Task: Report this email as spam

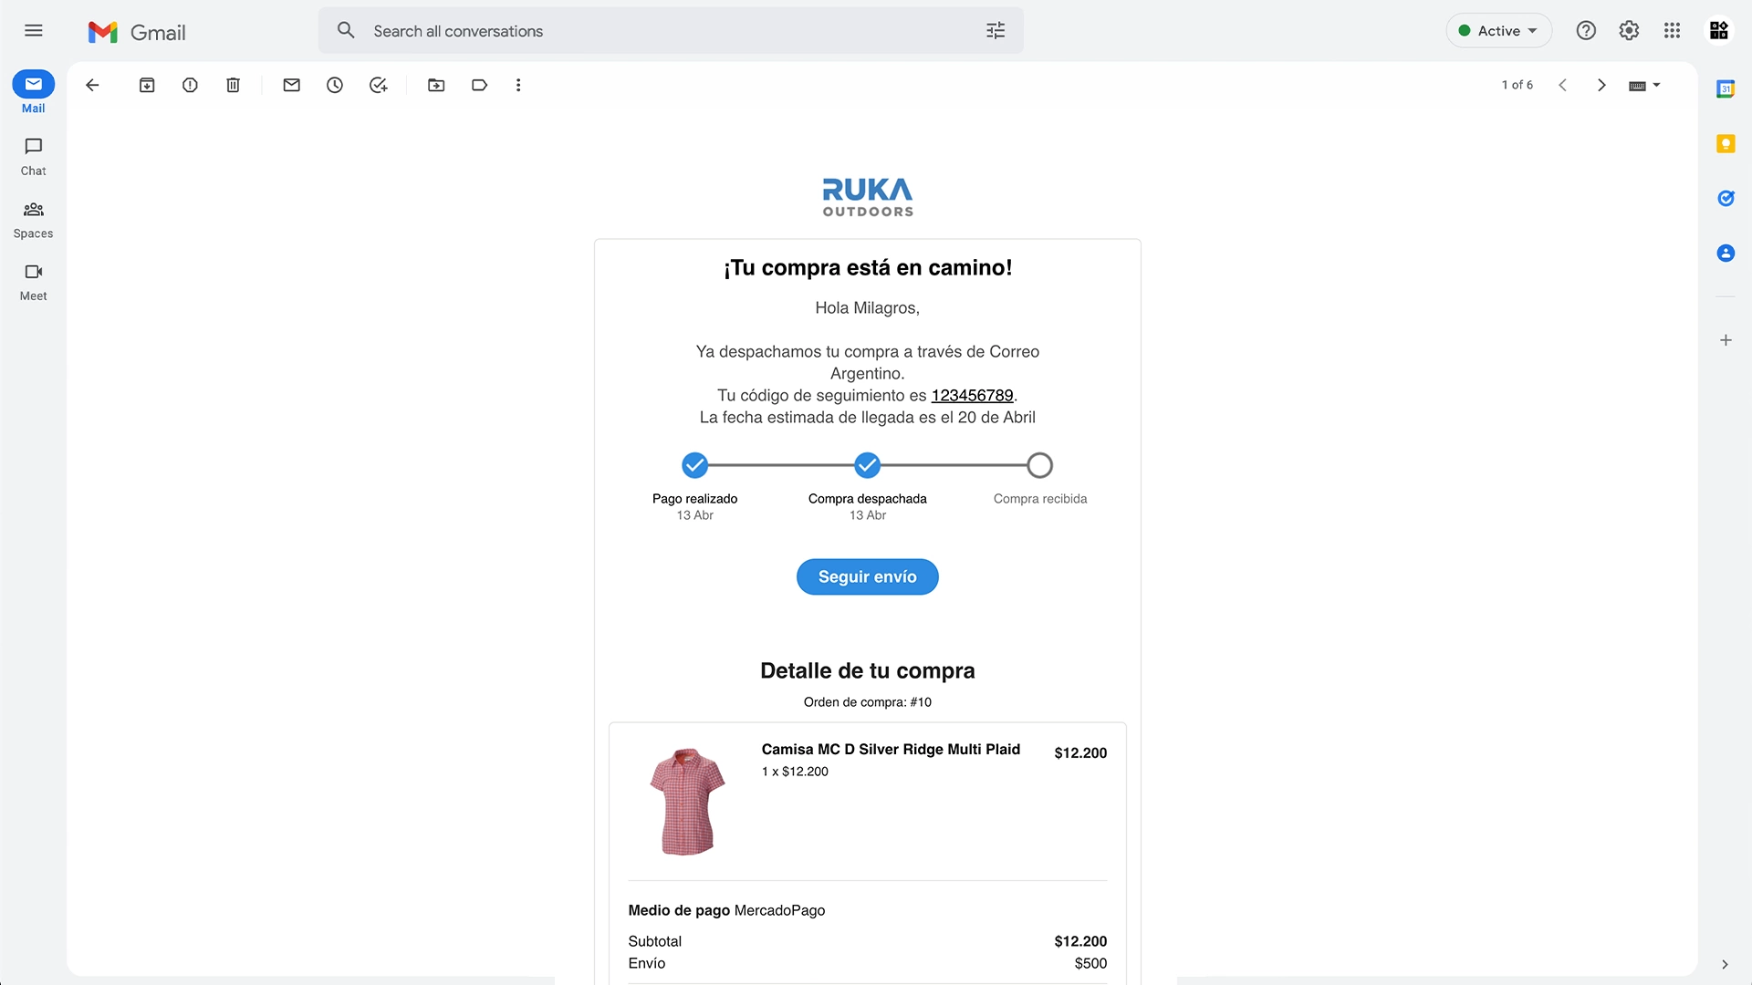Action: point(190,85)
